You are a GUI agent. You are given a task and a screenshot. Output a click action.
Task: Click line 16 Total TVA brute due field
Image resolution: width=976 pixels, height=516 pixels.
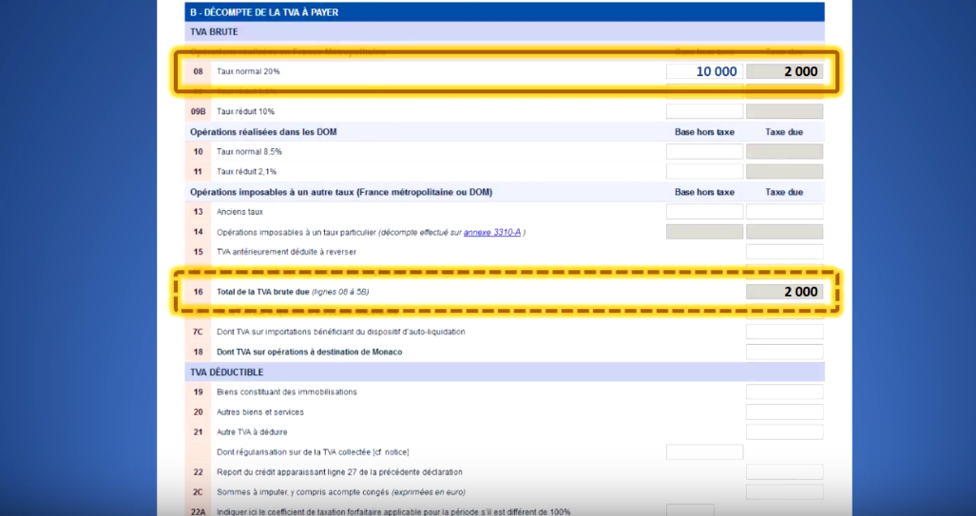[784, 292]
